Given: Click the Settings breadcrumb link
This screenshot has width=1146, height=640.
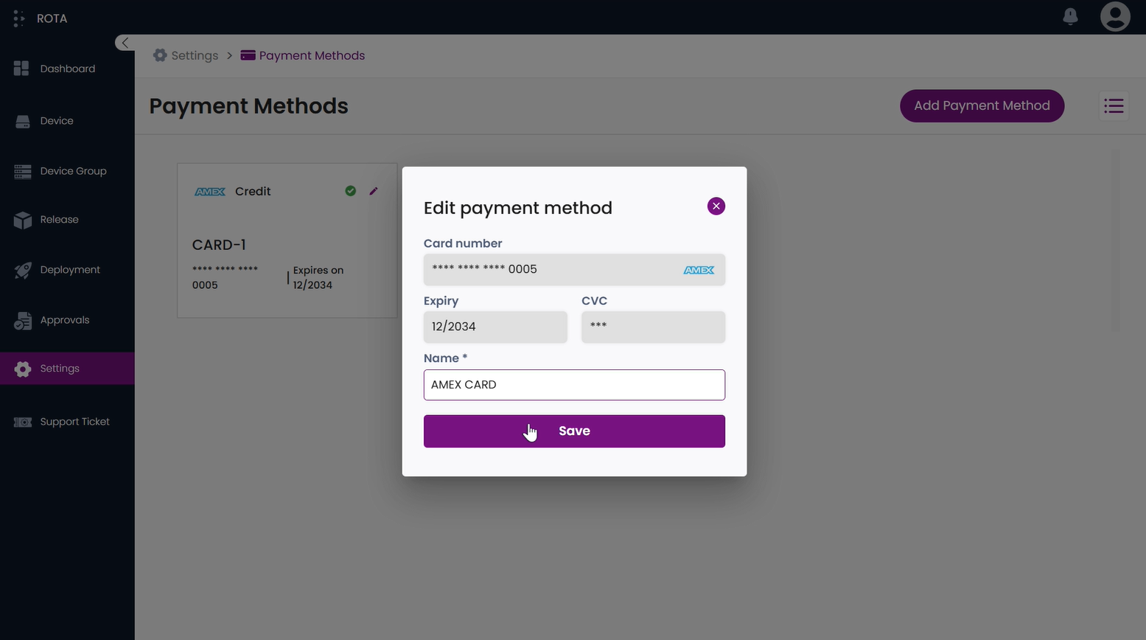Looking at the screenshot, I should coord(194,55).
